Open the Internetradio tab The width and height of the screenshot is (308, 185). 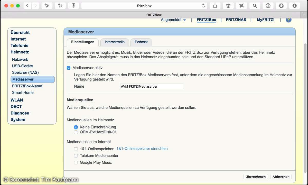115,42
